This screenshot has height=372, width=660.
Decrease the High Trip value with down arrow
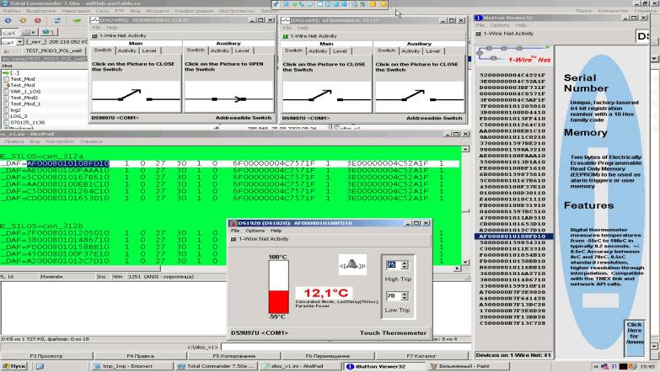(x=405, y=268)
